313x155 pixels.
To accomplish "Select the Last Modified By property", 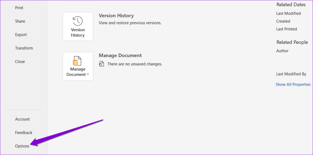I will pos(291,74).
